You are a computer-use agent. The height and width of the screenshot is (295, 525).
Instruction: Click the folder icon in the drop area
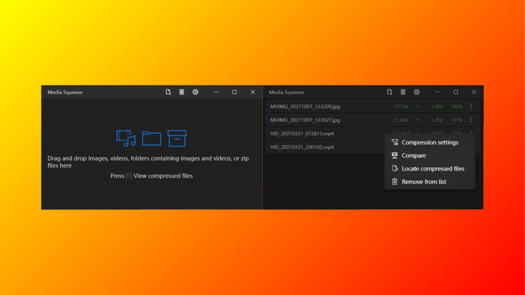click(151, 138)
